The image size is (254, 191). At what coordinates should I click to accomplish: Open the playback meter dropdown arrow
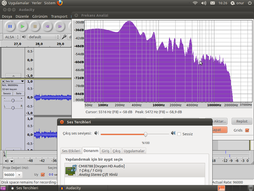[12, 161]
